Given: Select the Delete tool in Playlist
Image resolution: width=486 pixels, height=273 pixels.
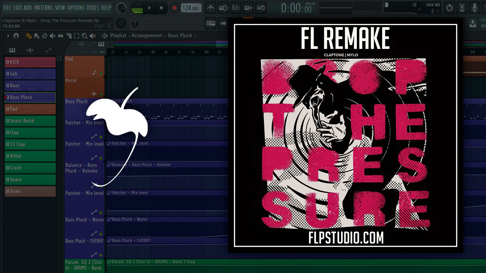Looking at the screenshot, I should coord(44,36).
